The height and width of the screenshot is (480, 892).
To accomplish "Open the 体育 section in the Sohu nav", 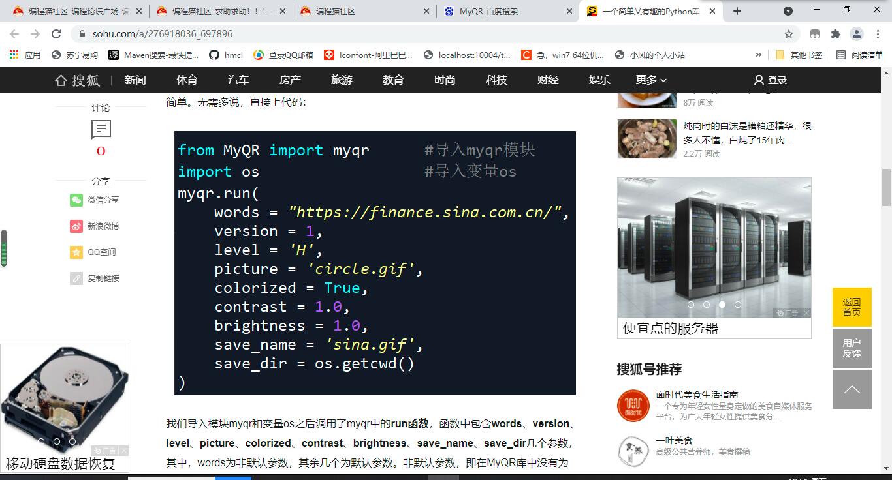I will tap(187, 80).
